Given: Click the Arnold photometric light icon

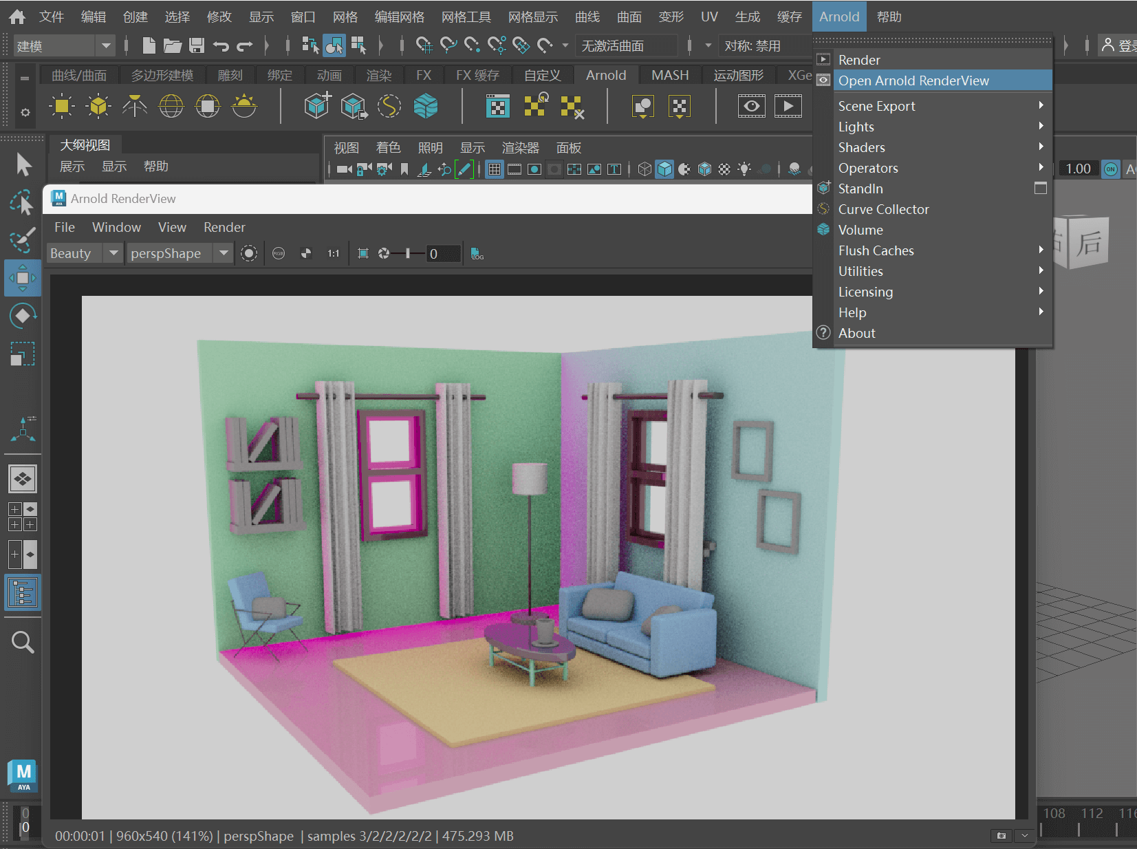Looking at the screenshot, I should pyautogui.click(x=135, y=106).
